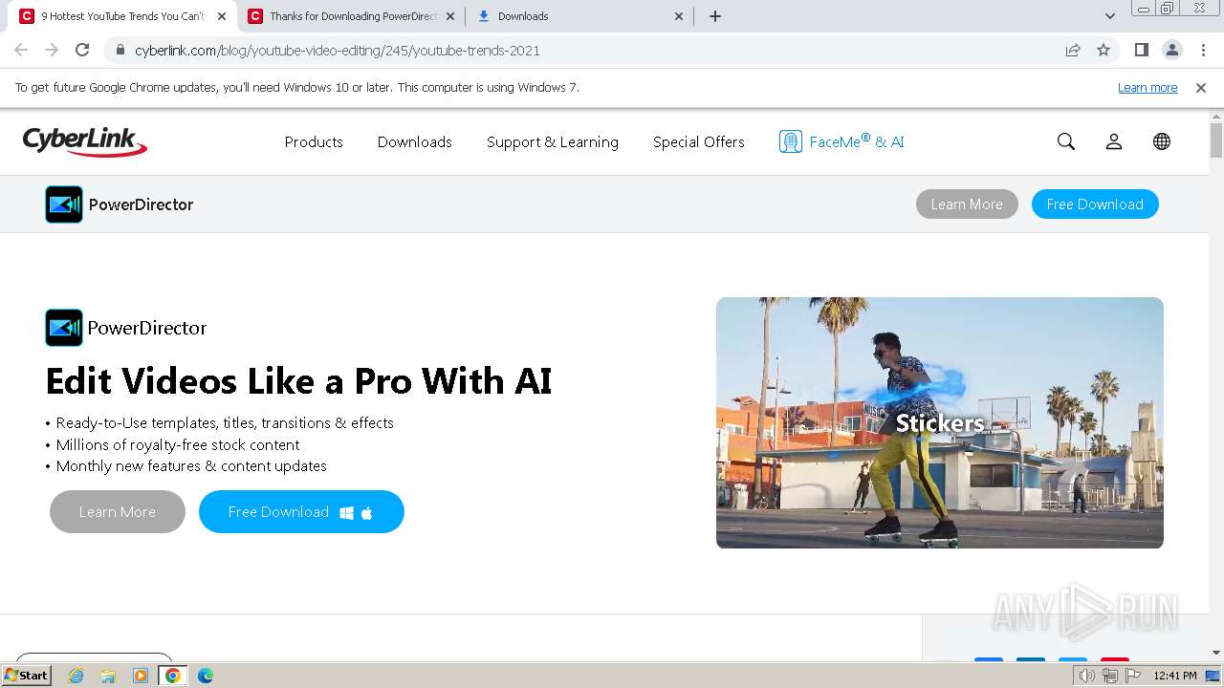
Task: Open media player icon in taskbar
Action: pyautogui.click(x=141, y=676)
